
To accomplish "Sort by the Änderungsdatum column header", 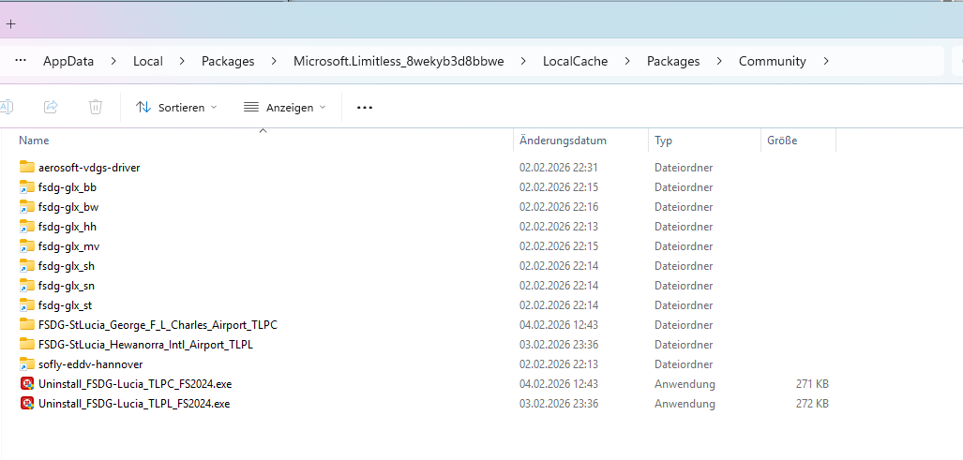I will pos(563,141).
